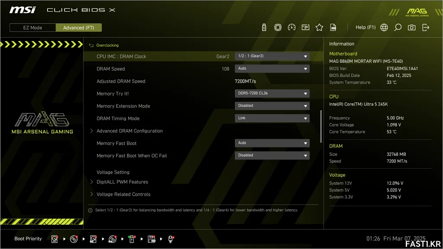Expand DigitALL PWM Features
443x249 pixels.
[x=122, y=182]
